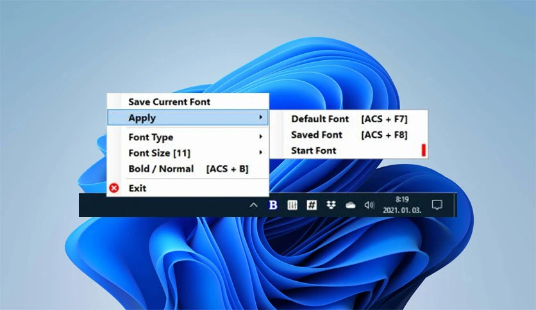Select Start Font in the submenu
The width and height of the screenshot is (536, 310).
pyautogui.click(x=349, y=151)
